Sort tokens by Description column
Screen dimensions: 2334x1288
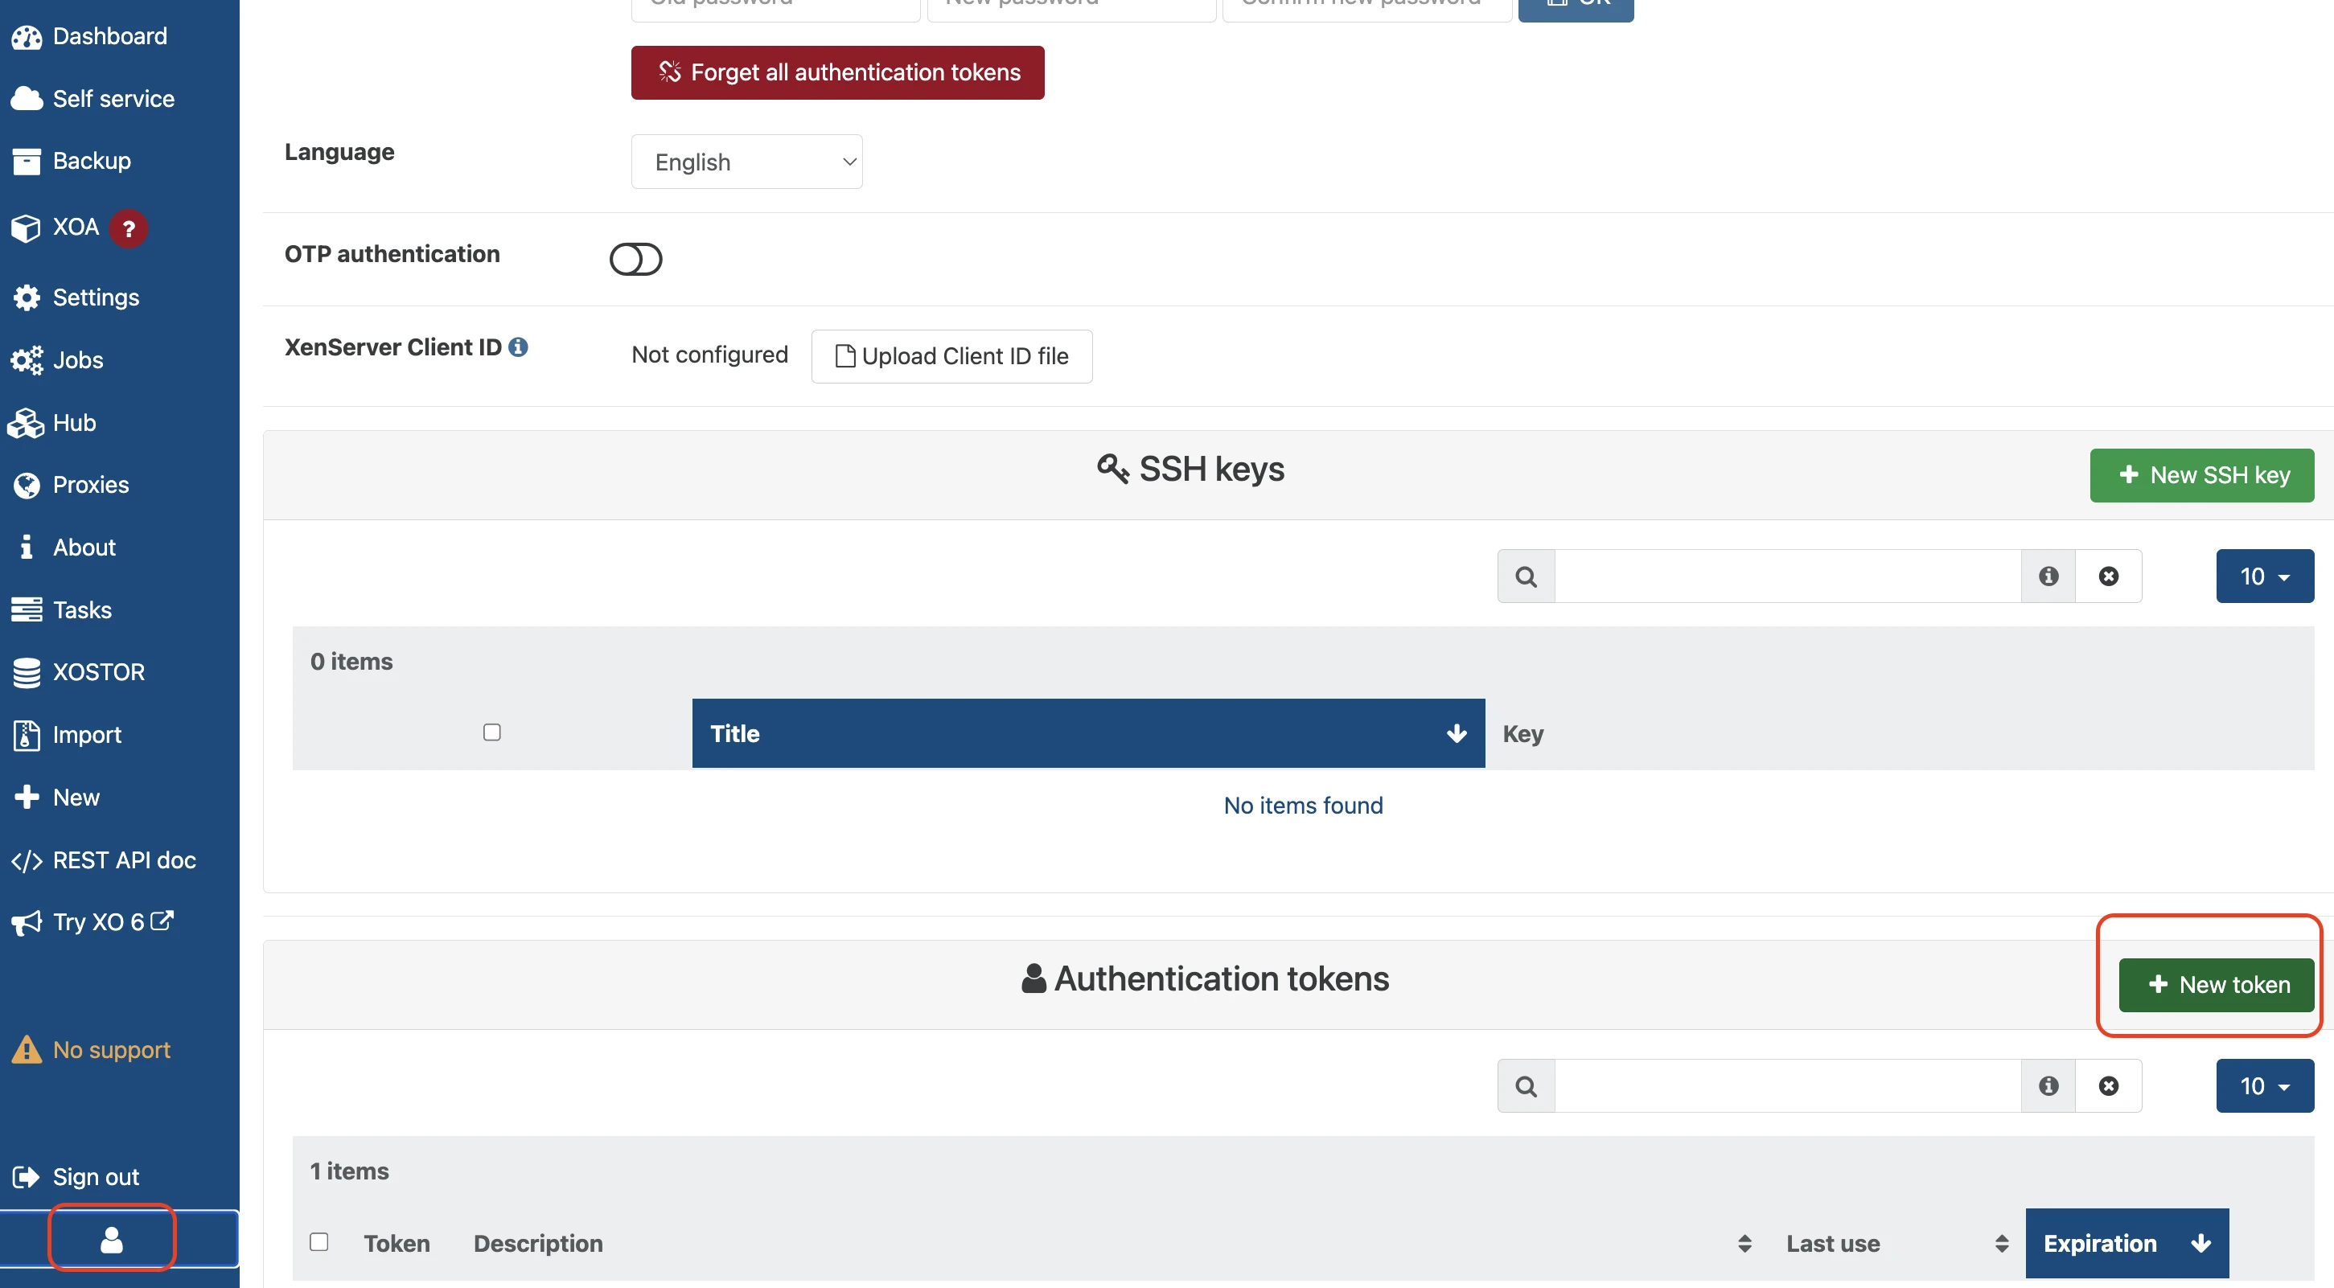[x=1112, y=1244]
